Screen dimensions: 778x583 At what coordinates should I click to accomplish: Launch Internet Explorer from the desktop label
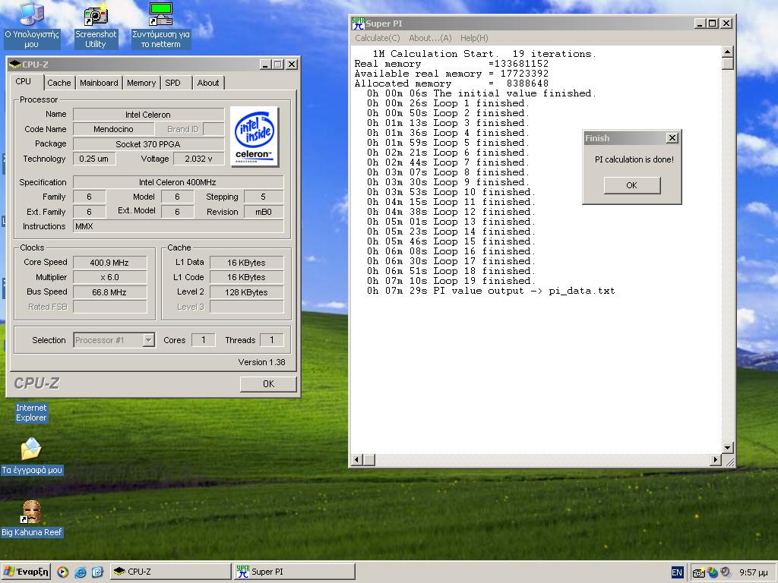(30, 412)
